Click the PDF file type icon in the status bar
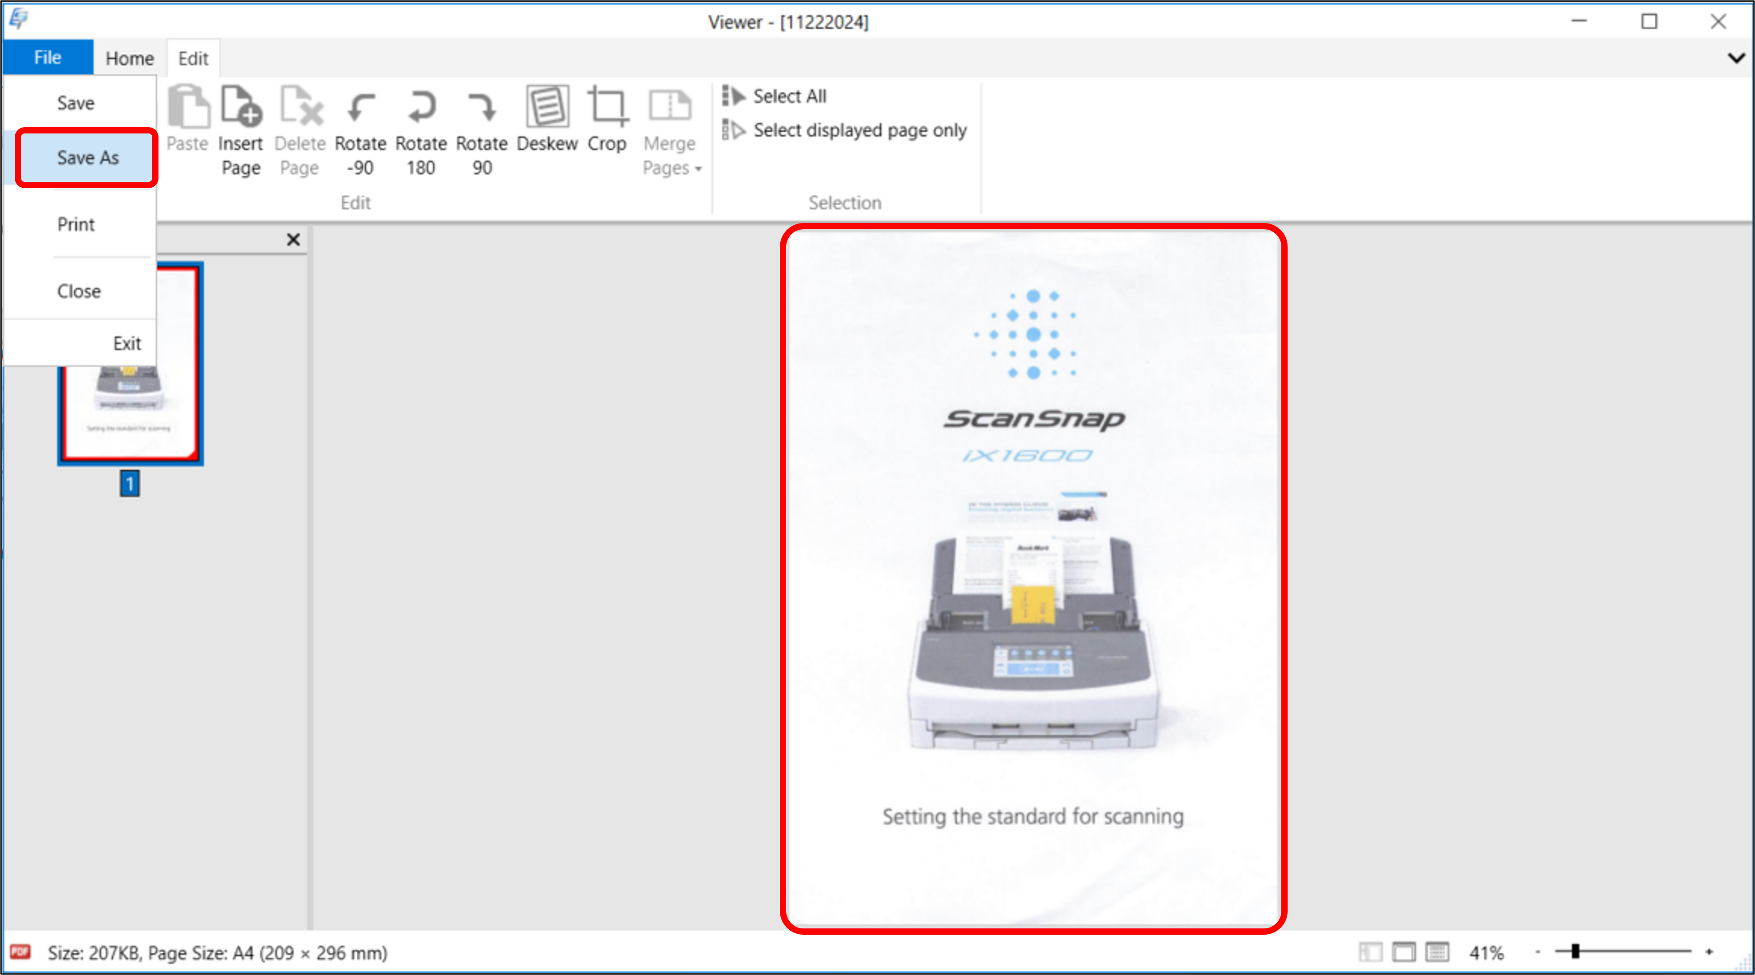Screen dimensions: 1755x975 (x=20, y=951)
